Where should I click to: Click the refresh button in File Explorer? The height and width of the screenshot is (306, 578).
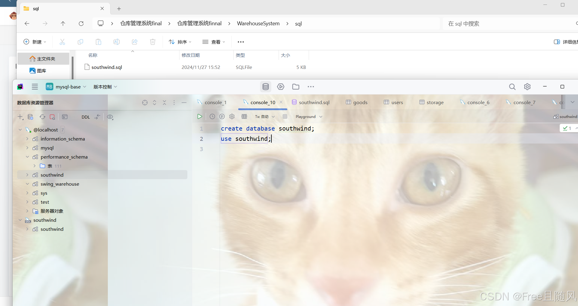81,23
